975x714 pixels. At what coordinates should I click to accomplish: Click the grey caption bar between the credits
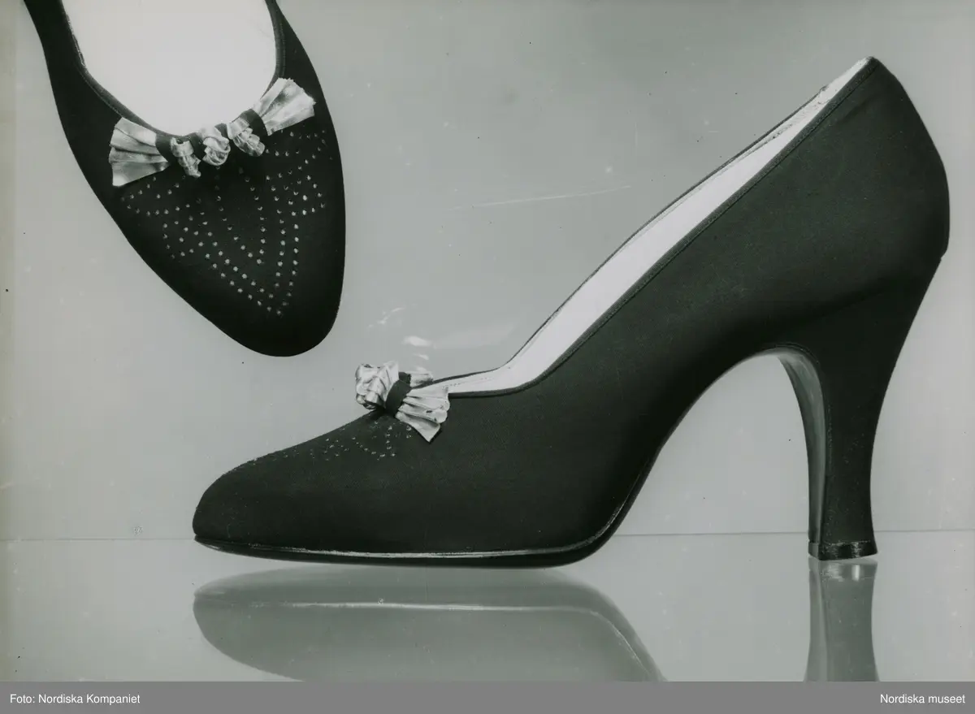click(x=487, y=699)
